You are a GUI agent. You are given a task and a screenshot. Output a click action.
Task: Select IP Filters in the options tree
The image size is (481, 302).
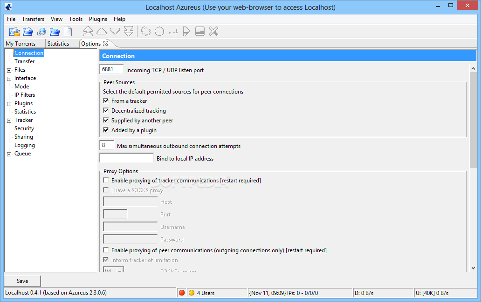pyautogui.click(x=25, y=94)
